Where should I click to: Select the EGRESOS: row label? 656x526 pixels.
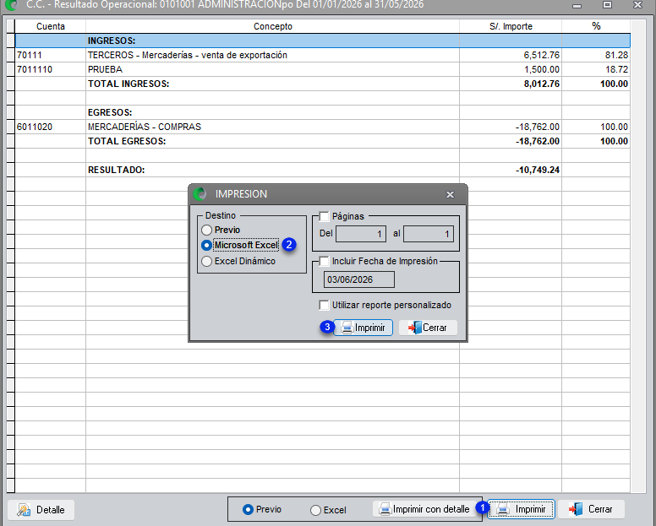click(x=110, y=112)
